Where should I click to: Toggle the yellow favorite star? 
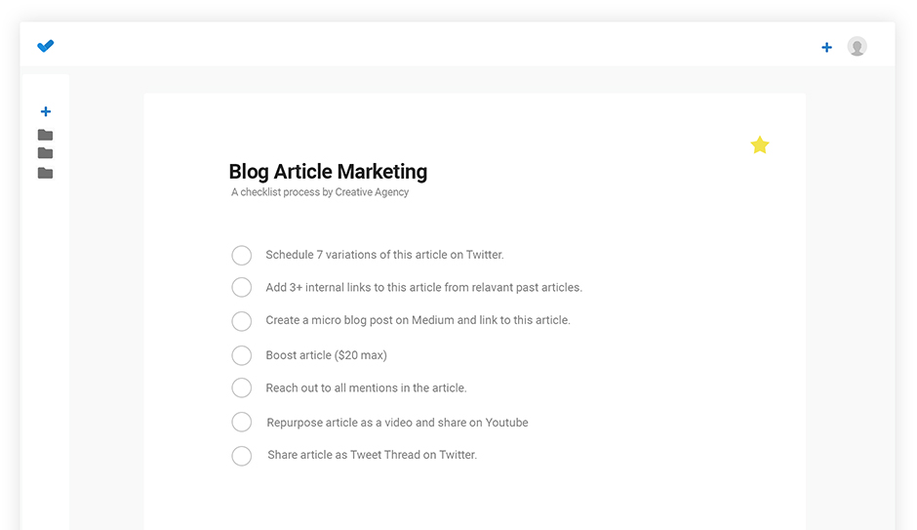pyautogui.click(x=759, y=145)
